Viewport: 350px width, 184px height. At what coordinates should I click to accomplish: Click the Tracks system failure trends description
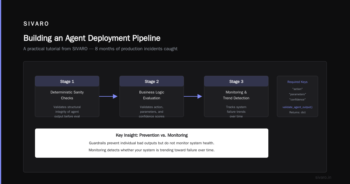tap(236, 112)
